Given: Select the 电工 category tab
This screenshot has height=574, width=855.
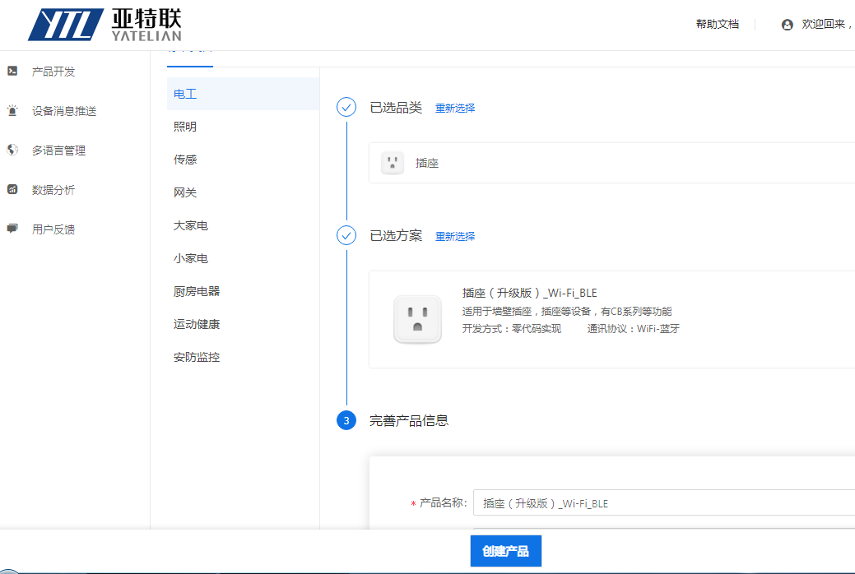Looking at the screenshot, I should point(185,94).
